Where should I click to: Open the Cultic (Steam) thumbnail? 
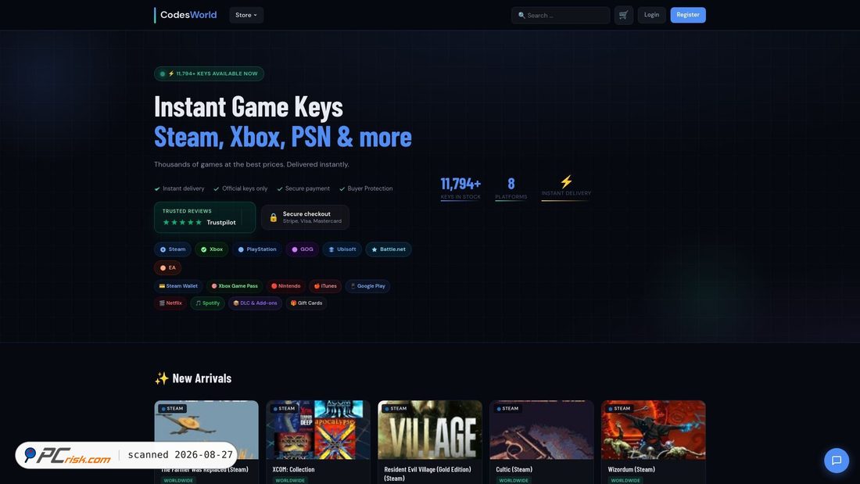click(542, 430)
